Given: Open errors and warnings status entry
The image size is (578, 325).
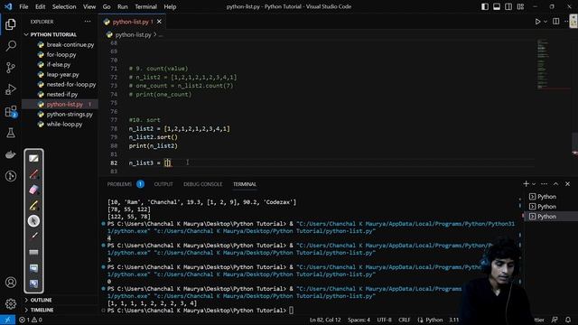Looking at the screenshot, I should click(30, 320).
